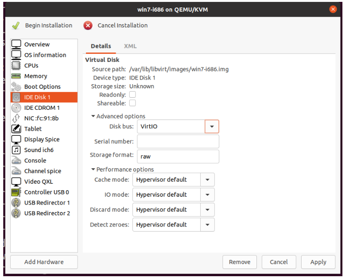
Task: Click the Apply button
Action: pos(318,262)
